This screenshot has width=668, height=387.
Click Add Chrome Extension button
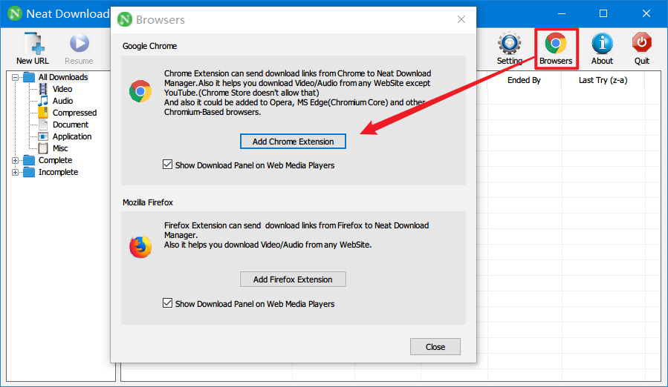pyautogui.click(x=293, y=142)
